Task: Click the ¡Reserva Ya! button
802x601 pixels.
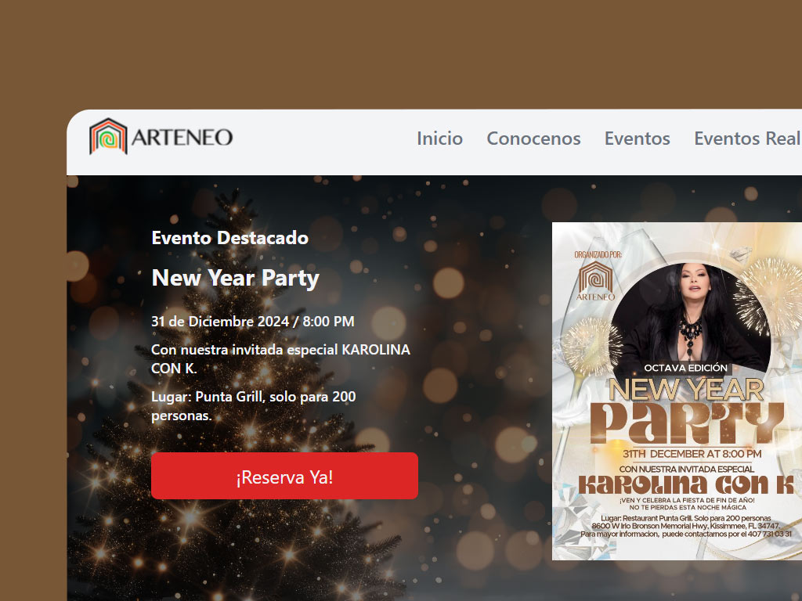Action: pyautogui.click(x=285, y=476)
